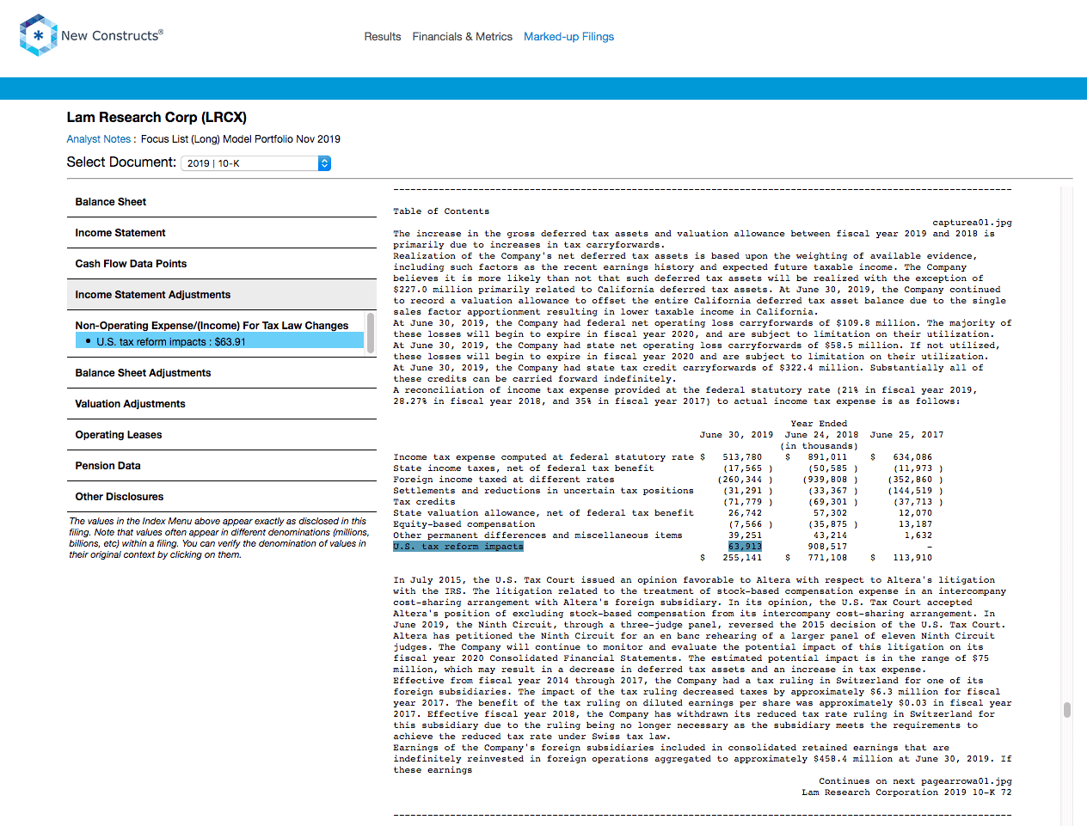Click 'Settlements and reductions in uncertain tax positions'
This screenshot has height=826, width=1087.
point(543,491)
